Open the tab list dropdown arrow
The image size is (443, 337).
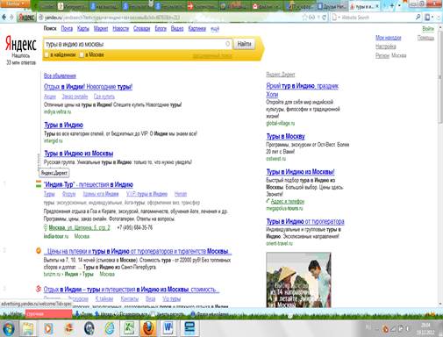[x=399, y=6]
